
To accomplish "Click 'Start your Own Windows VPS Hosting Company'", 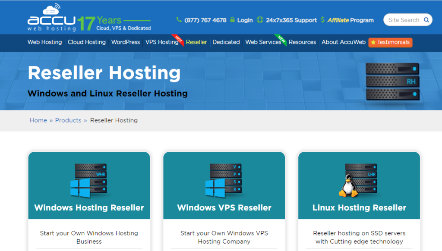I will 224,237.
